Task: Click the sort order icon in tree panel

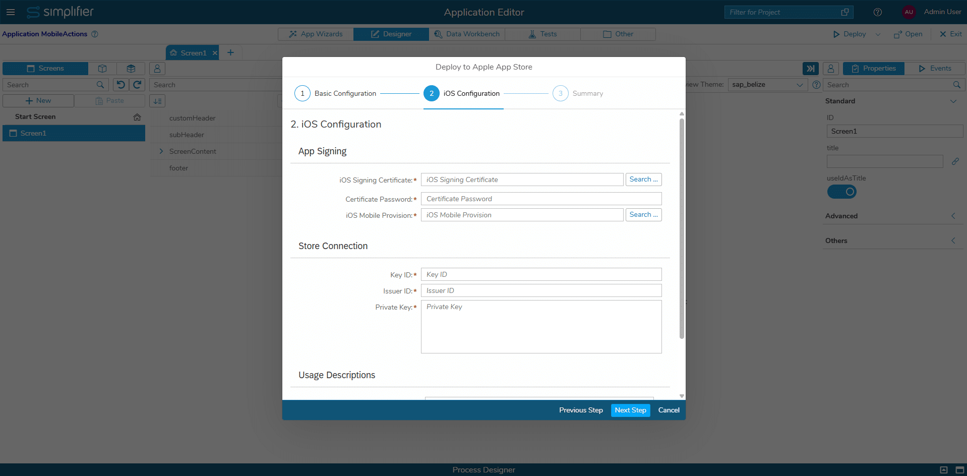Action: coord(157,101)
